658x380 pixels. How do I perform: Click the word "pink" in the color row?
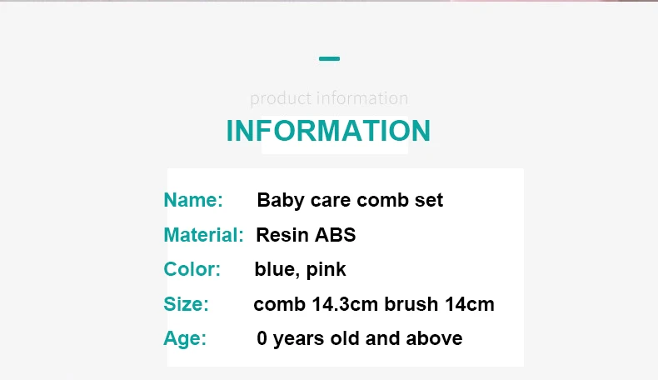point(327,270)
